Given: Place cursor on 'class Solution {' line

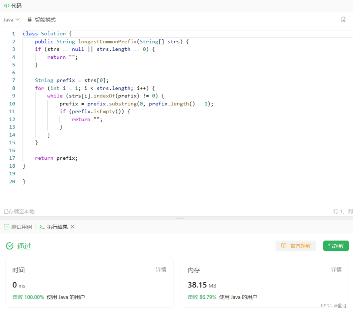Looking at the screenshot, I should click(x=47, y=34).
